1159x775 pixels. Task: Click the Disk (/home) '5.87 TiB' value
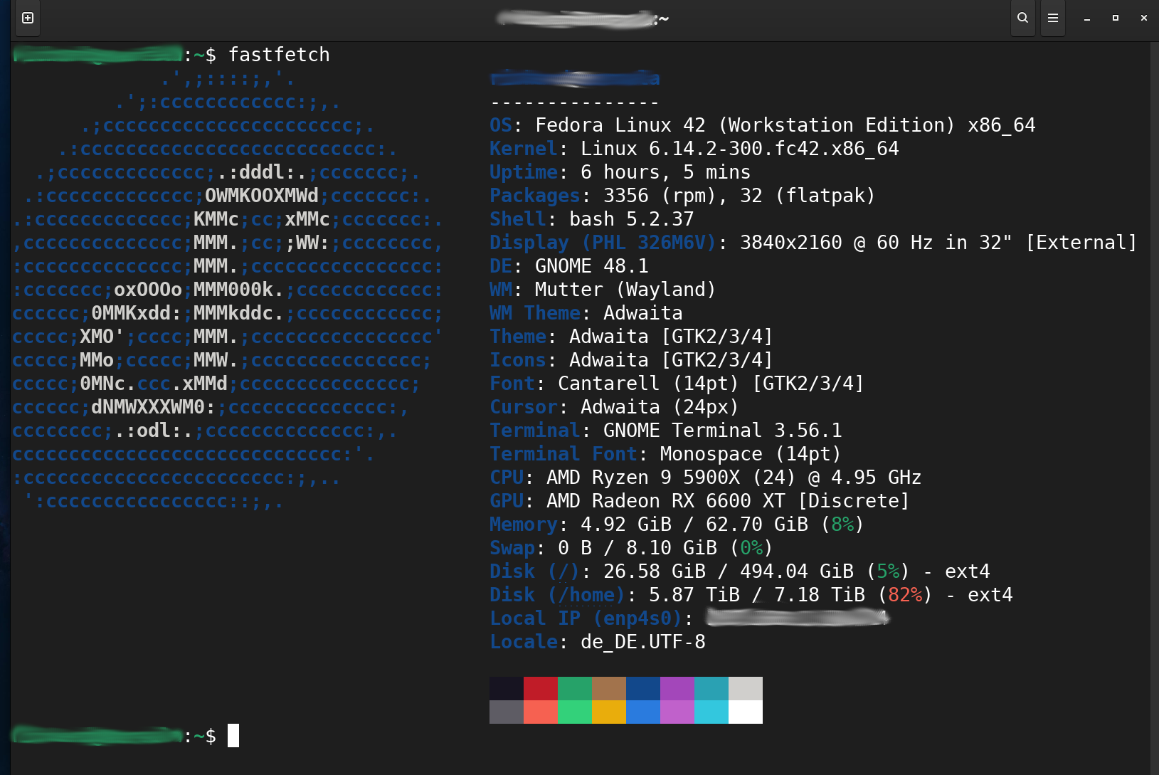point(694,595)
